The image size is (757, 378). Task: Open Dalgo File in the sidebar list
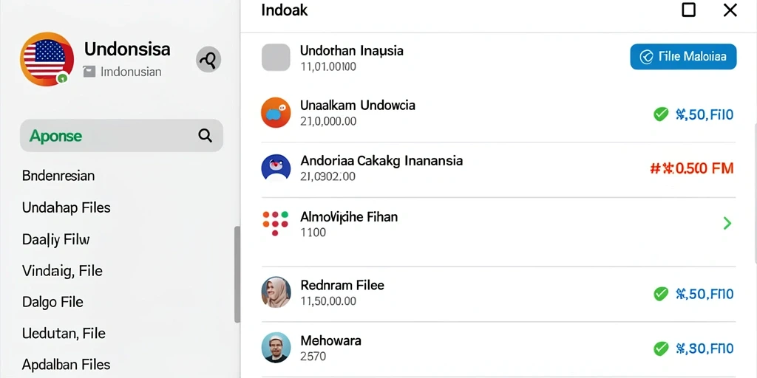click(52, 302)
